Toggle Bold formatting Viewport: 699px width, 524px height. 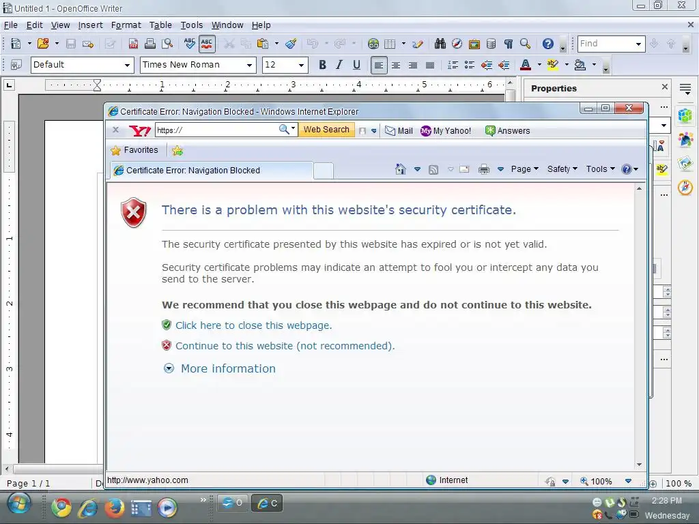322,65
